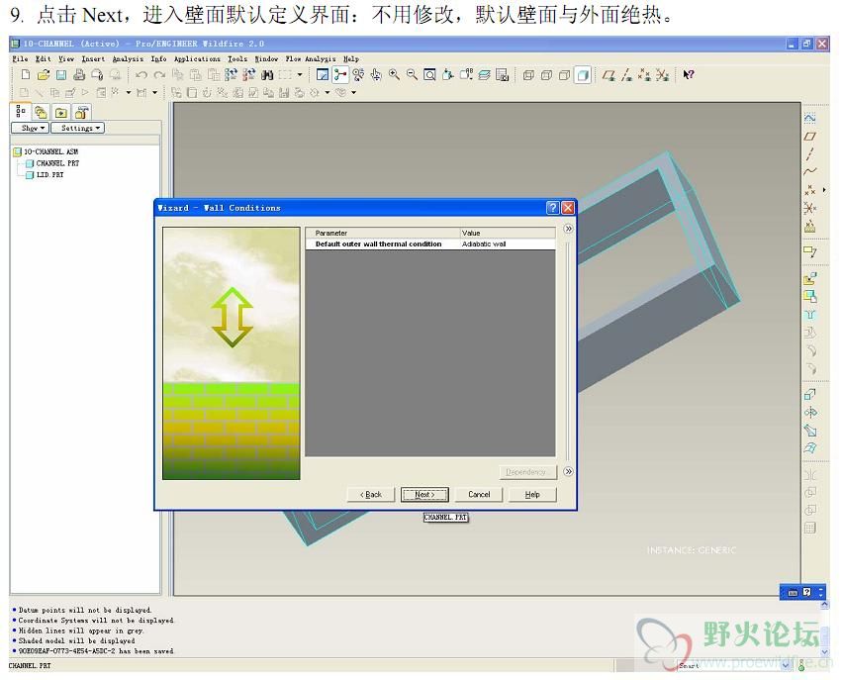Click the Value column header
The image size is (843, 680).
pyautogui.click(x=508, y=233)
